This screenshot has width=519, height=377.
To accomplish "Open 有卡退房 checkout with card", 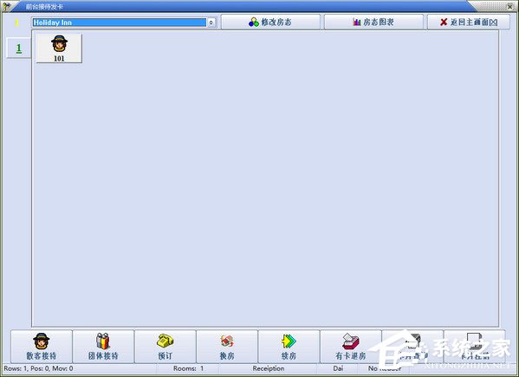I will 351,347.
